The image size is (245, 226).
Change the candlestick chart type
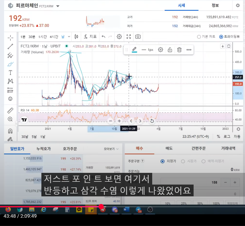(77, 37)
